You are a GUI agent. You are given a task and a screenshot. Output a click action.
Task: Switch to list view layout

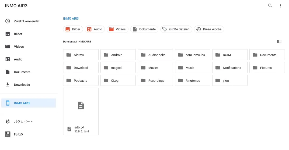pyautogui.click(x=279, y=42)
